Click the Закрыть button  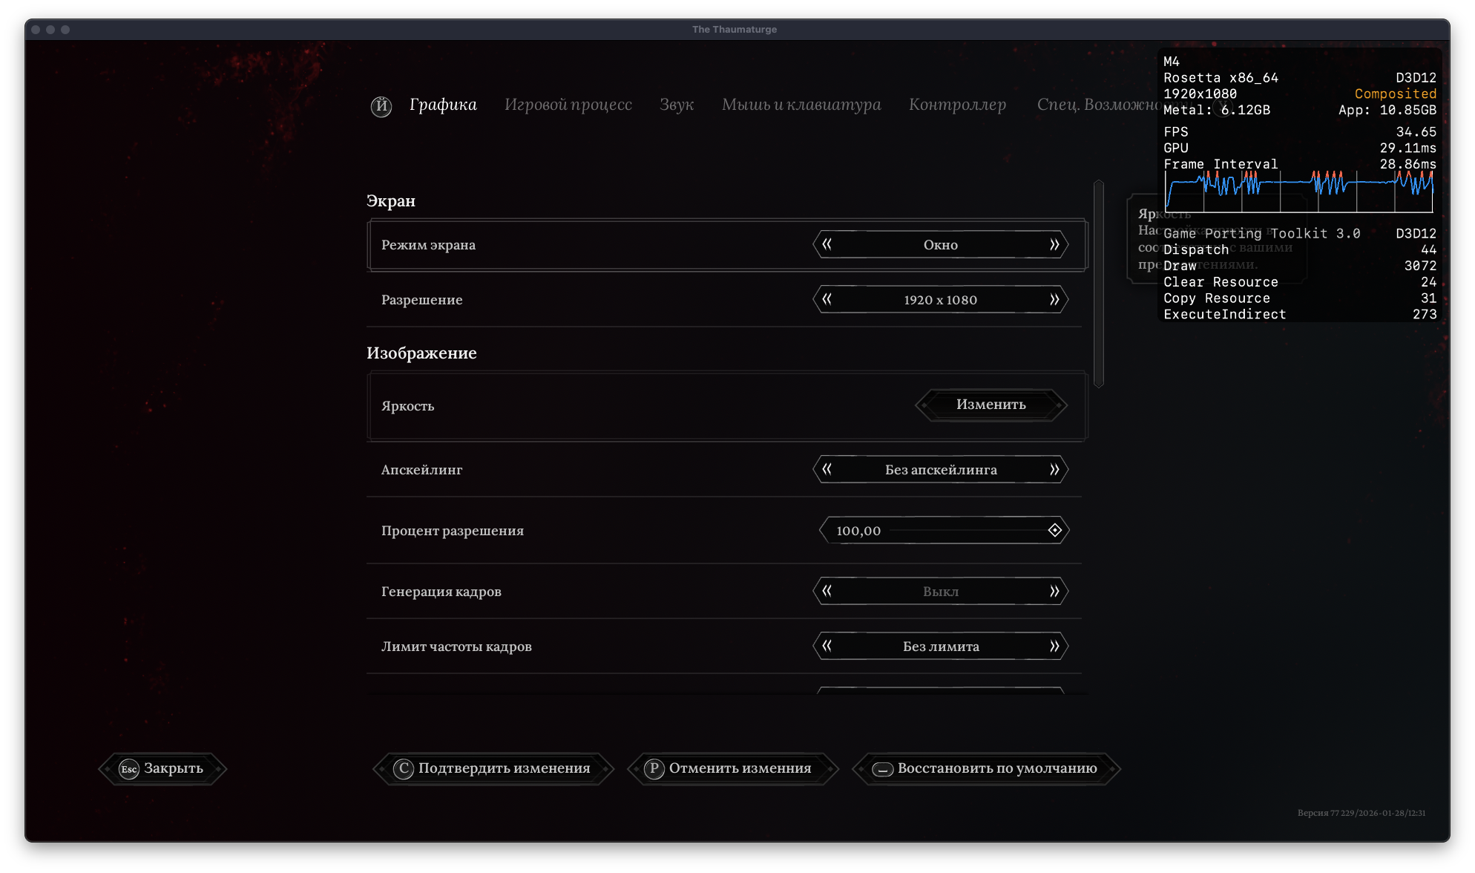pos(162,768)
